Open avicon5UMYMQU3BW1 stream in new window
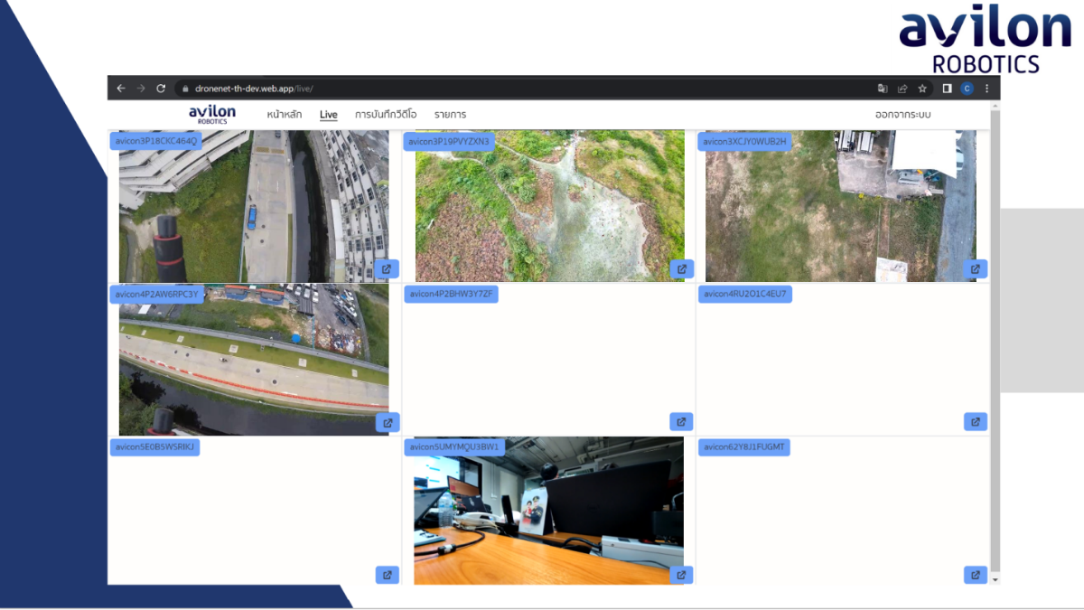Image resolution: width=1084 pixels, height=610 pixels. coord(682,575)
